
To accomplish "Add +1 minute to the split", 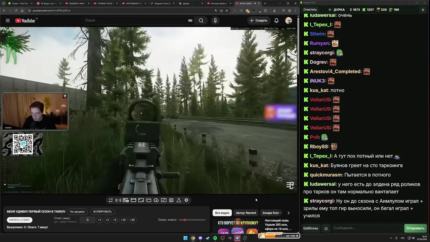I will click(x=99, y=220).
